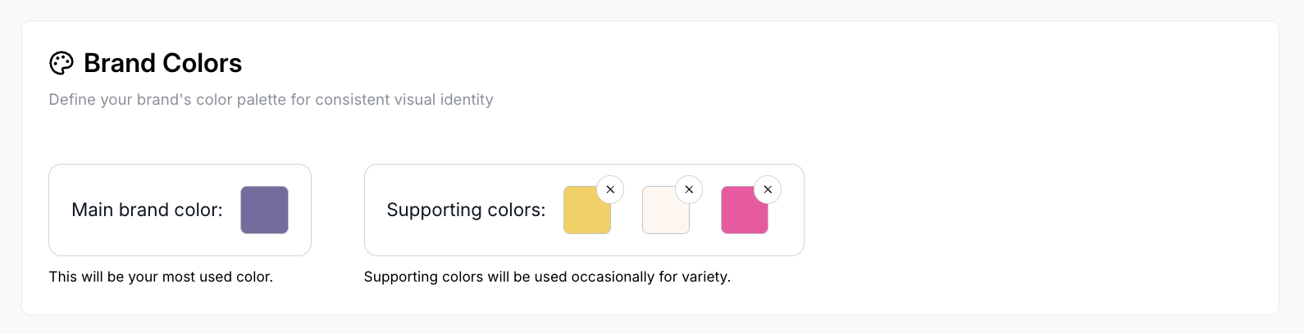Image resolution: width=1304 pixels, height=334 pixels.
Task: Remove the cream supporting color
Action: pyautogui.click(x=689, y=190)
